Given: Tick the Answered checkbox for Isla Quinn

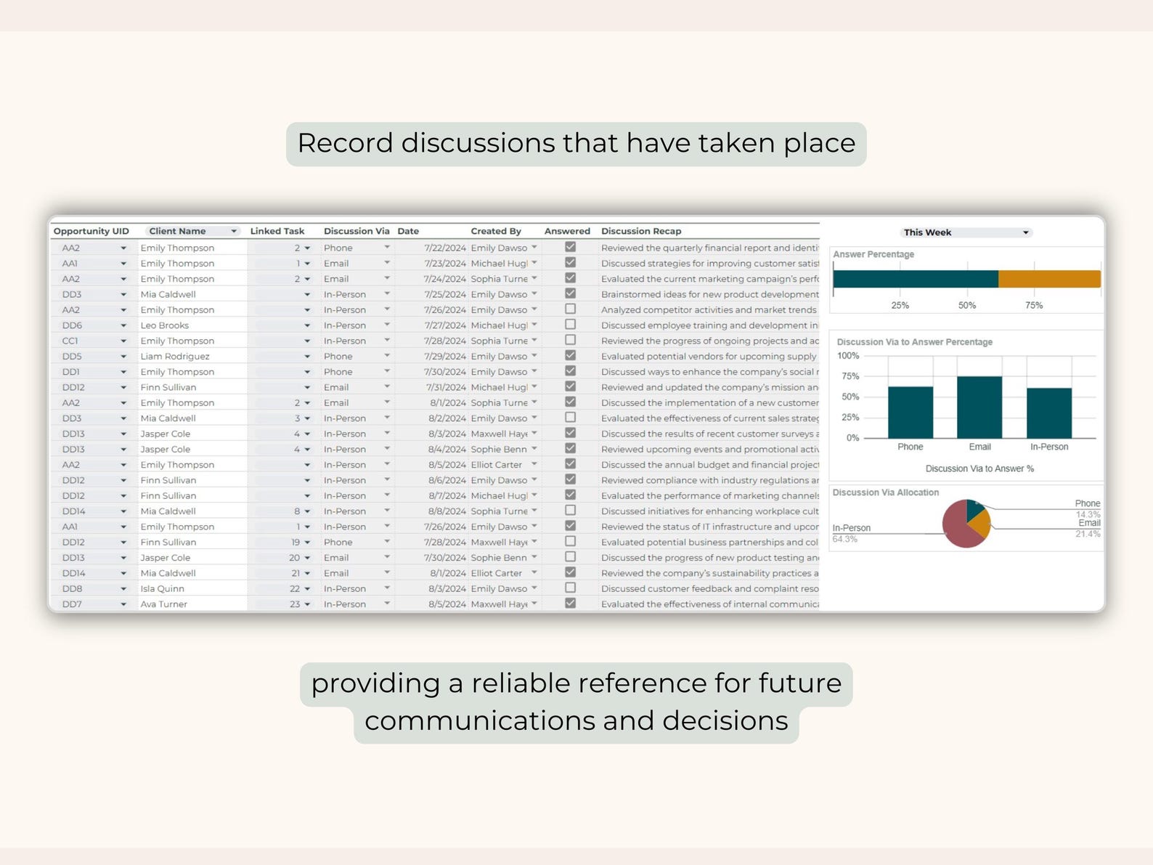Looking at the screenshot, I should point(571,588).
